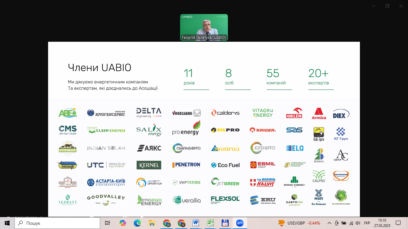Click the DELTA engineering logo

coord(149,112)
